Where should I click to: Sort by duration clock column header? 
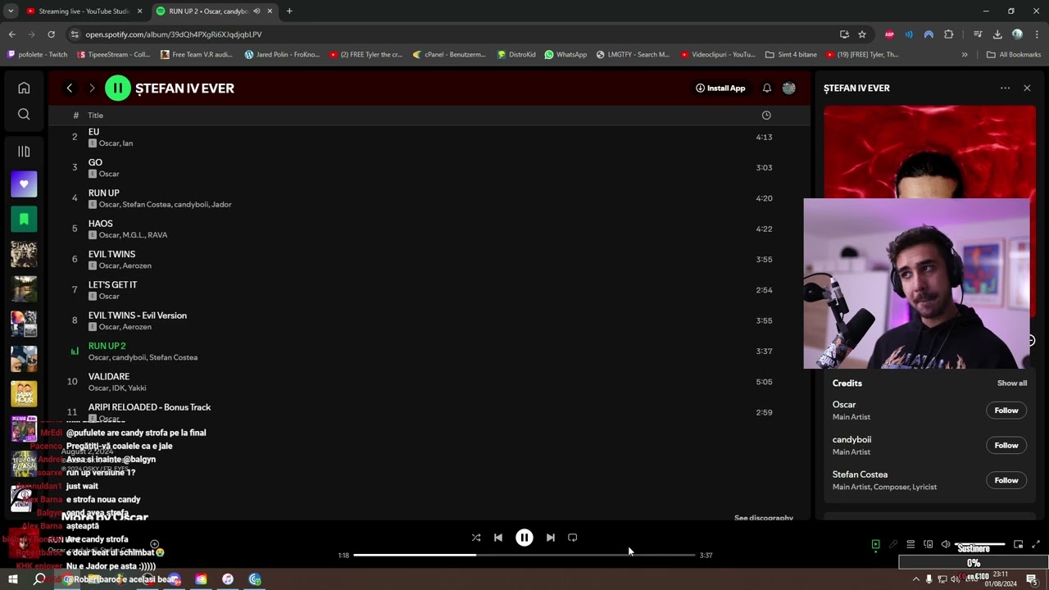[766, 116]
